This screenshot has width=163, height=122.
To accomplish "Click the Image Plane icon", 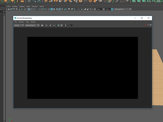I will click(x=19, y=9).
